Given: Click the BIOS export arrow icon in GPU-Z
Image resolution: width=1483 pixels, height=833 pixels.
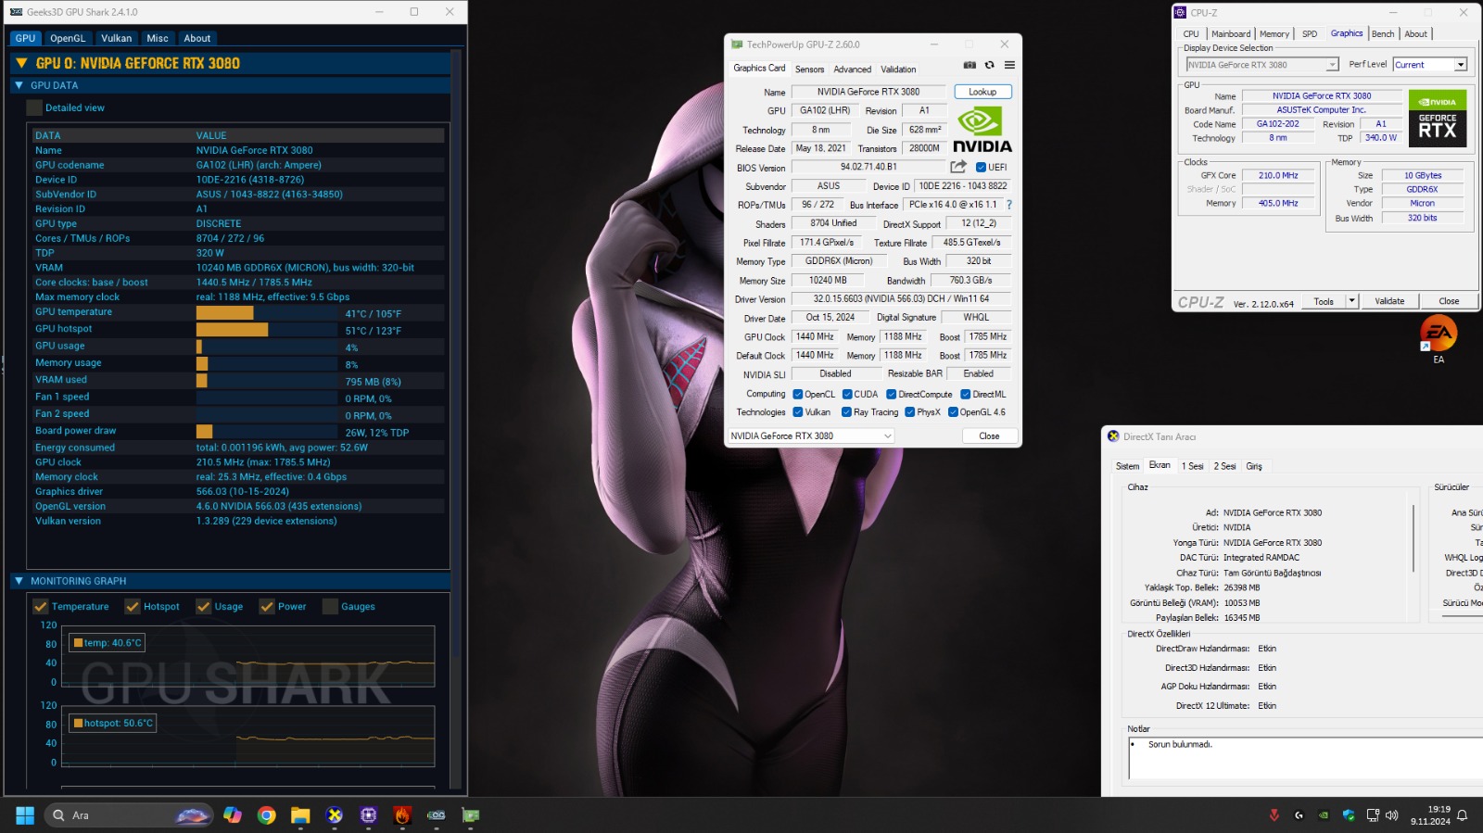Looking at the screenshot, I should 958,167.
